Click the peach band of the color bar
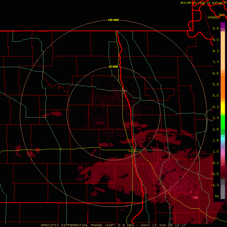 tap(223, 52)
